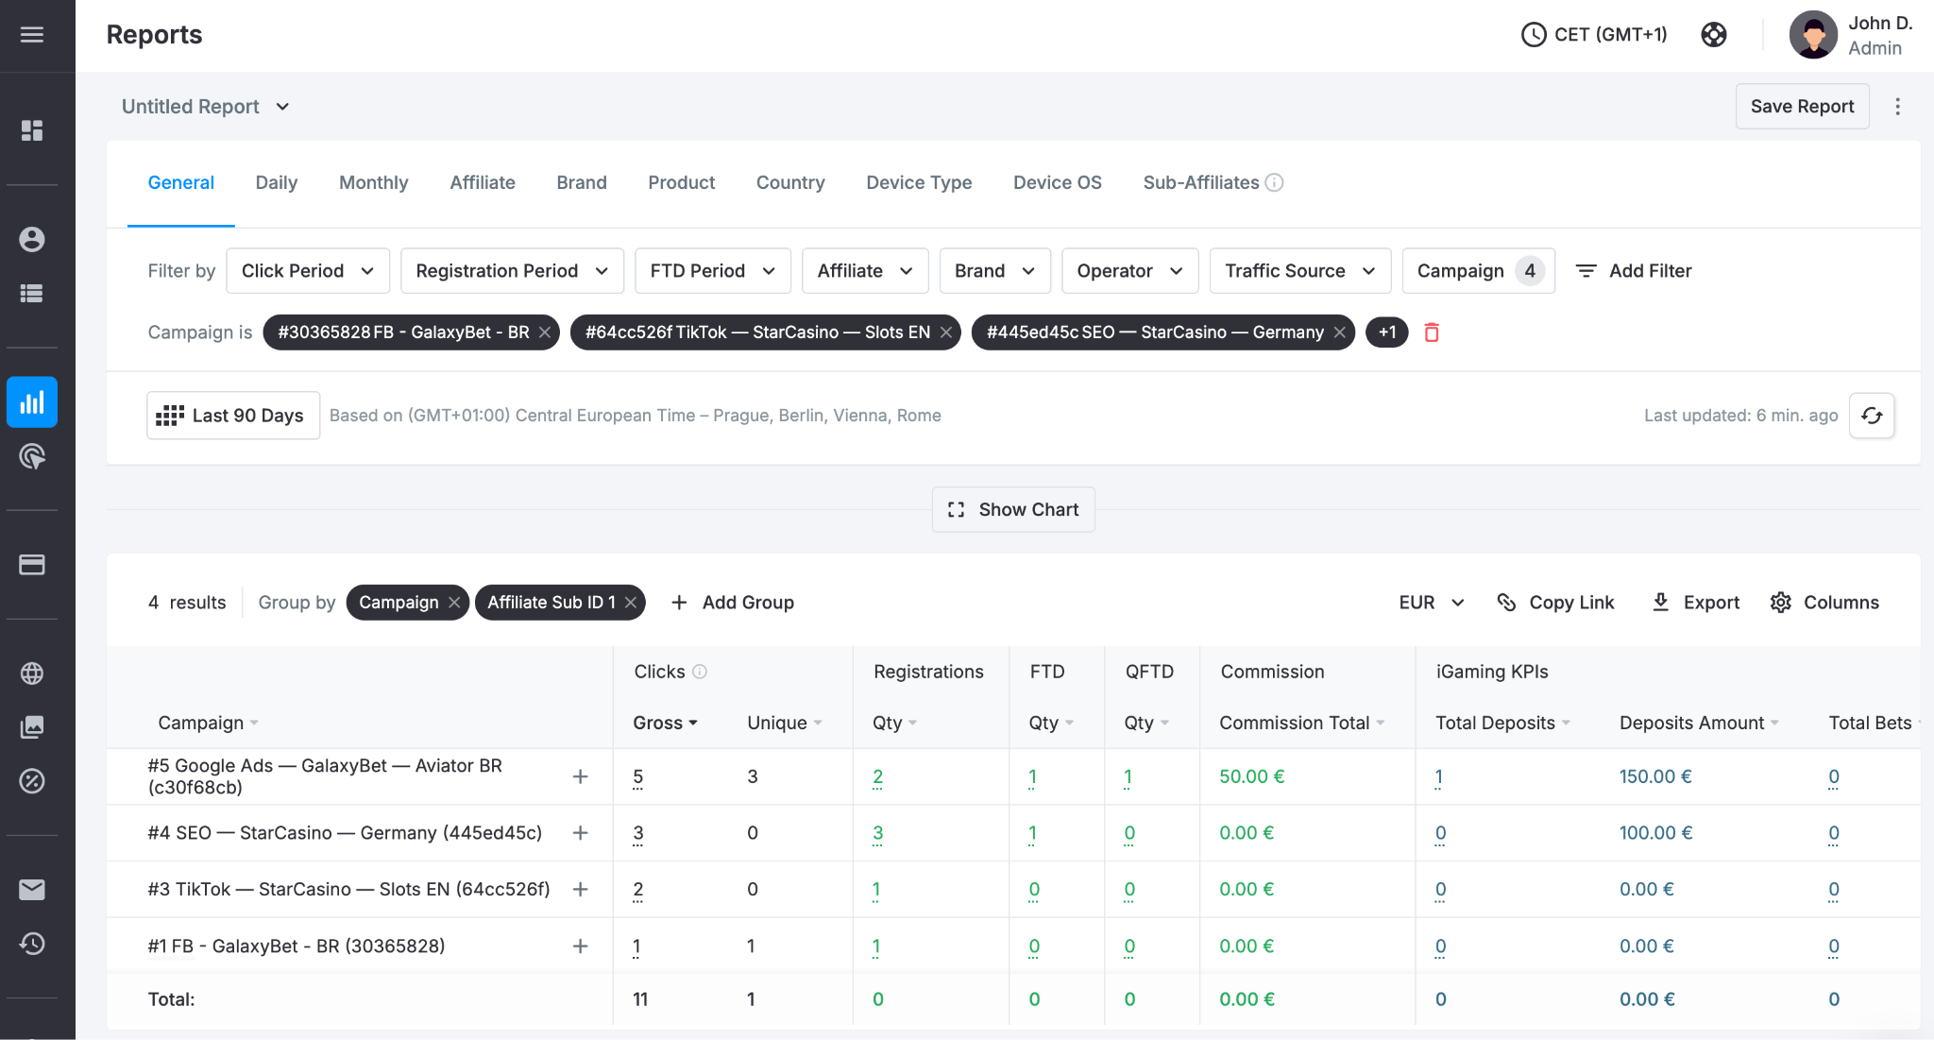The image size is (1934, 1040).
Task: Click the Show Chart button
Action: (1013, 510)
